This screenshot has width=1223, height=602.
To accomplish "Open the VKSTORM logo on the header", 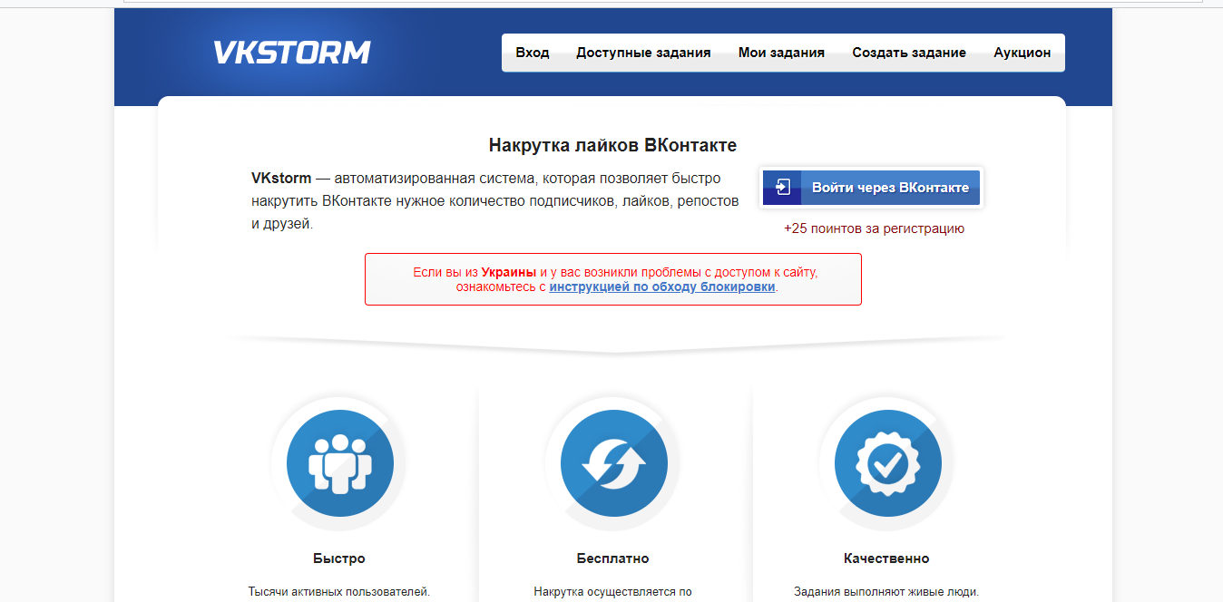I will [x=292, y=52].
